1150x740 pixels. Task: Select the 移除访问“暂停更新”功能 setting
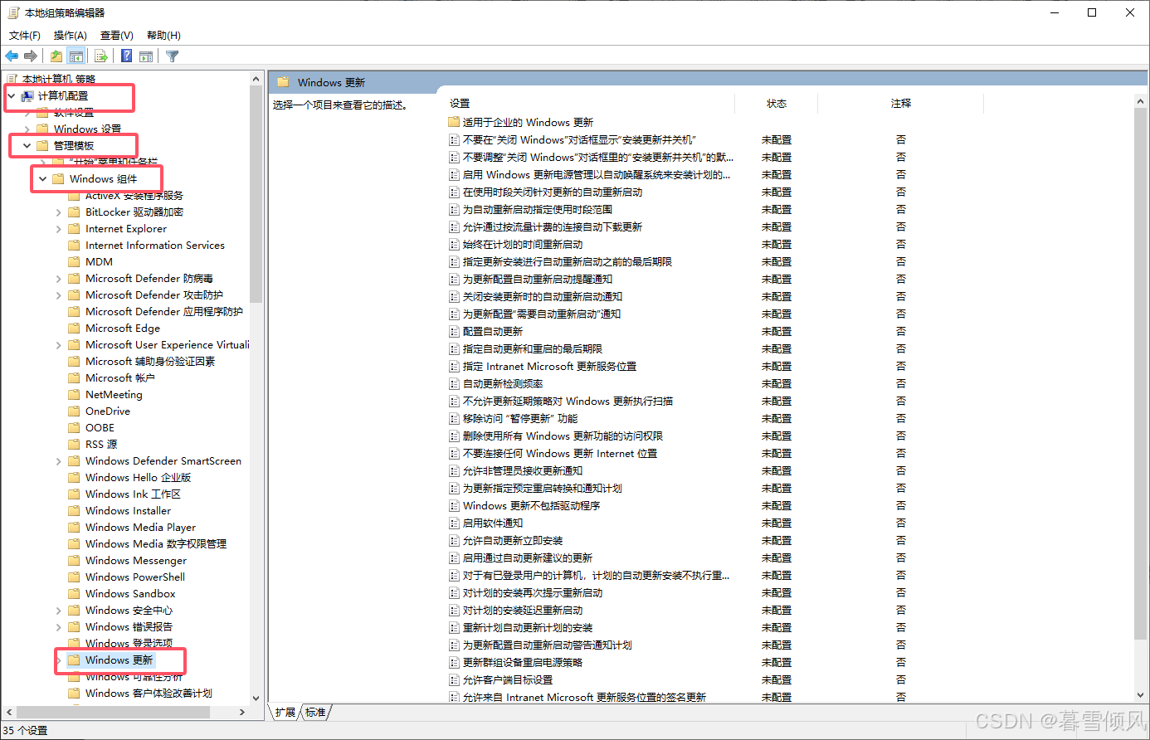tap(520, 419)
